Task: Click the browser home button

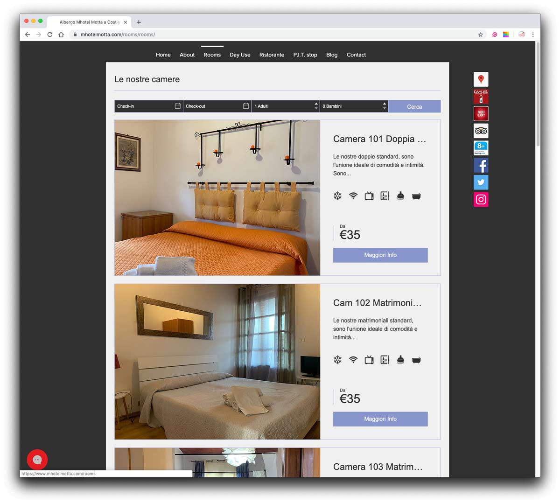Action: [61, 35]
